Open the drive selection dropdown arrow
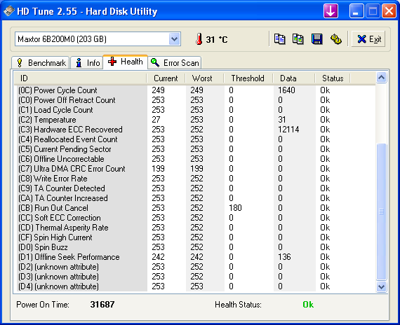The image size is (400, 325). tap(175, 39)
